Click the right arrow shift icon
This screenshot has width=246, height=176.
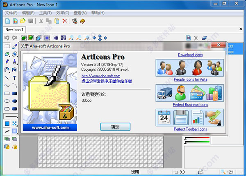105,38
